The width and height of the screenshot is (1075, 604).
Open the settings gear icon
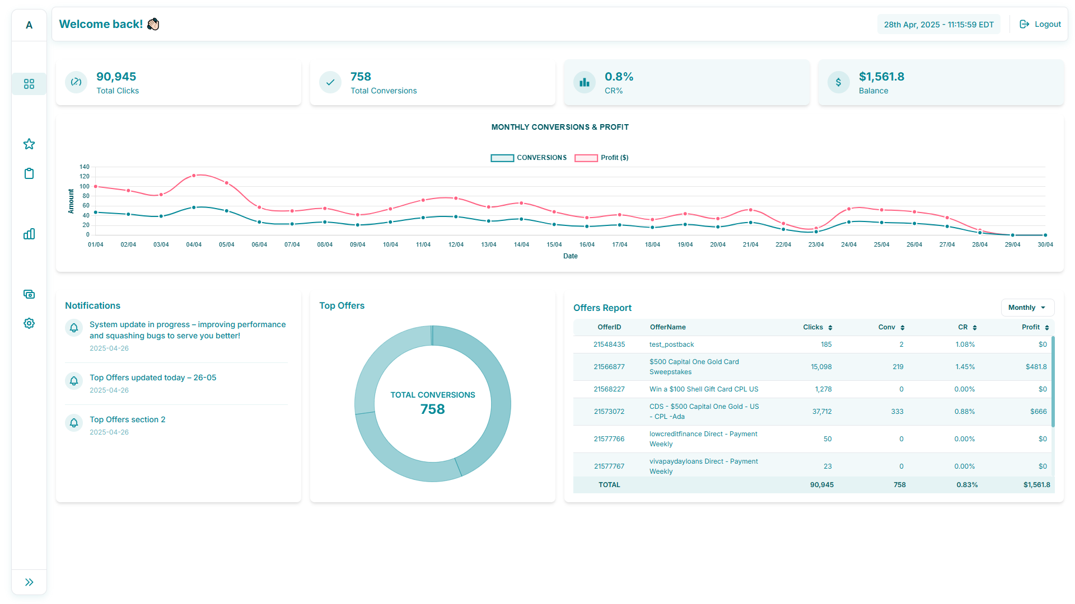click(x=29, y=323)
